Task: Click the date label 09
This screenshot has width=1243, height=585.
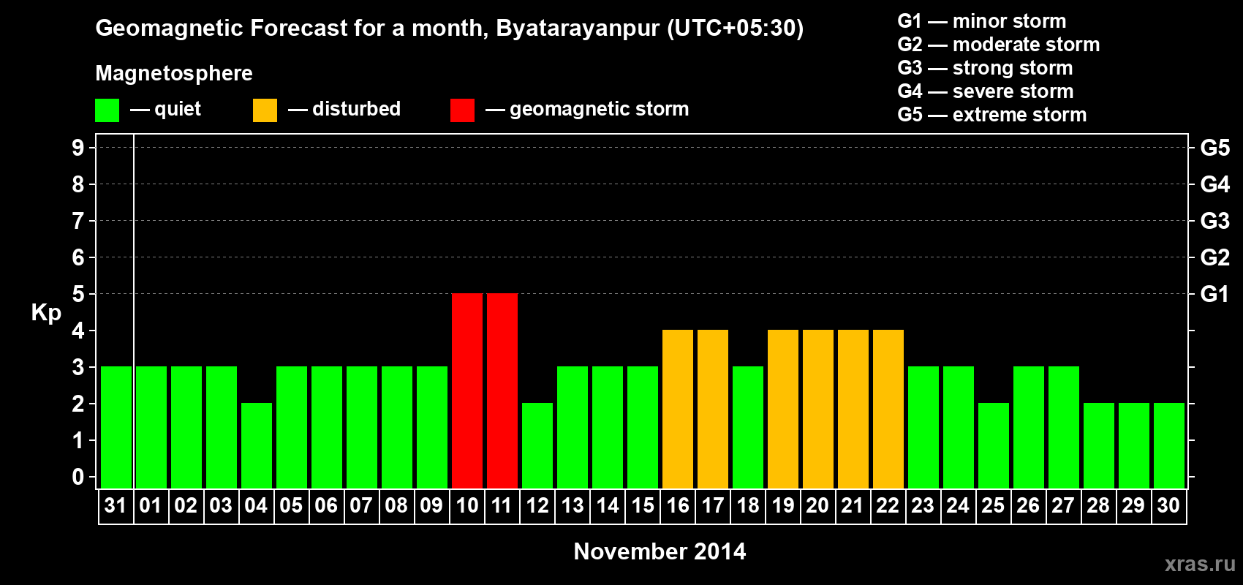Action: coord(431,505)
